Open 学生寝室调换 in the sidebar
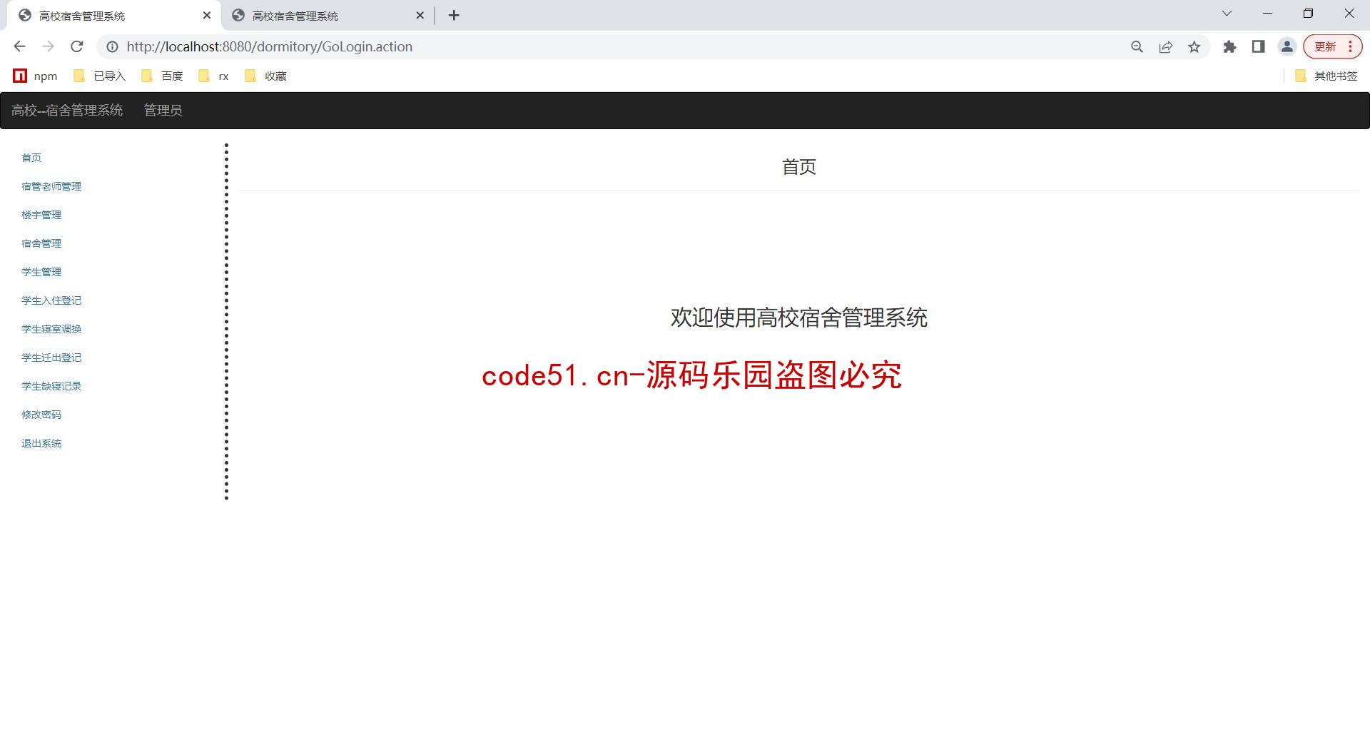This screenshot has height=735, width=1370. pyautogui.click(x=51, y=329)
